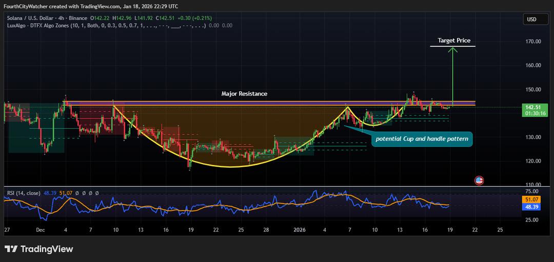Click the 'Major Resistance' text label
The image size is (554, 262).
[244, 94]
